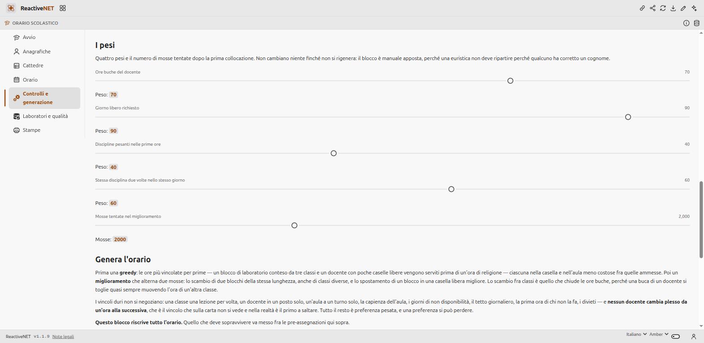704x343 pixels.
Task: Open the Amber theme dropdown
Action: coord(659,334)
